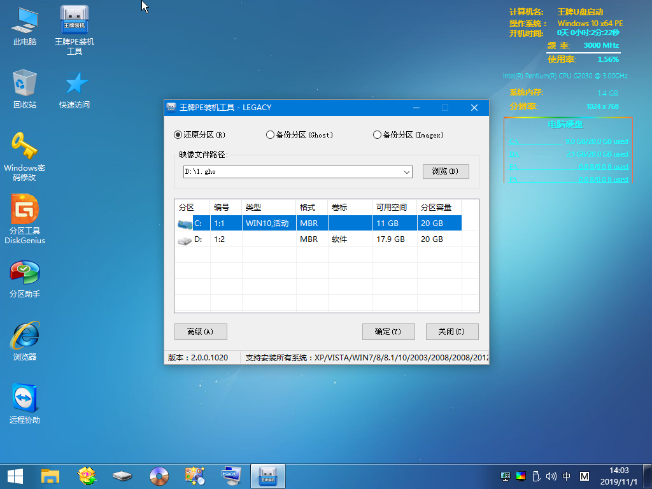The width and height of the screenshot is (652, 489).
Task: Open the 高级(A) advanced options
Action: pyautogui.click(x=201, y=331)
